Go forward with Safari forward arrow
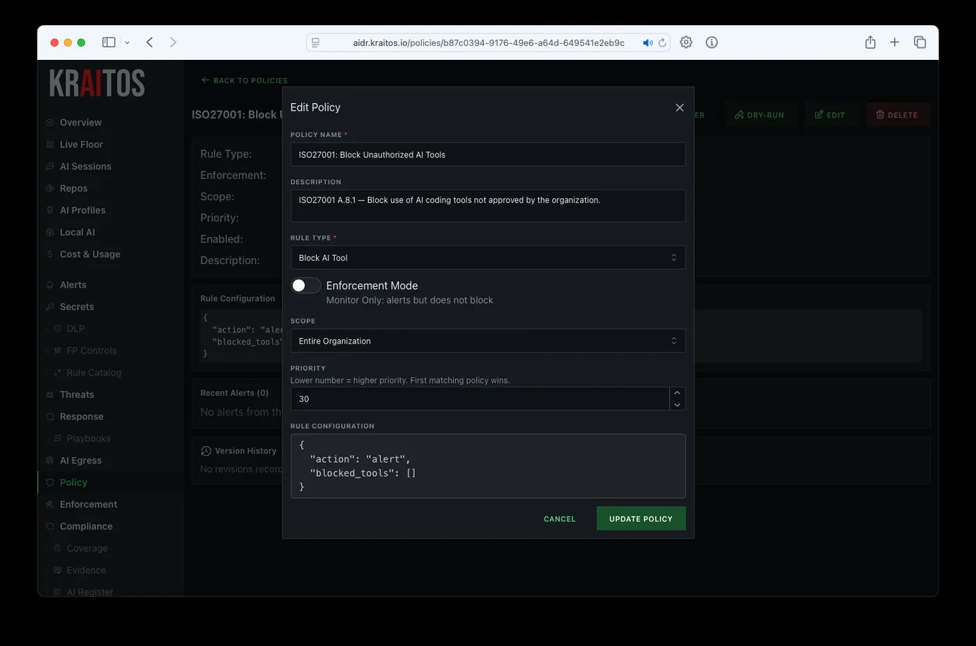976x646 pixels. tap(173, 43)
